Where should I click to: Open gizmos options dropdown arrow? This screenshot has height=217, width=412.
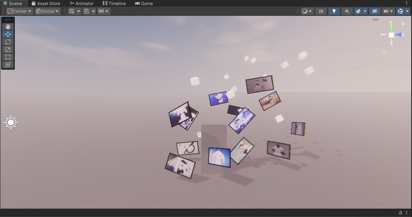coord(407,11)
